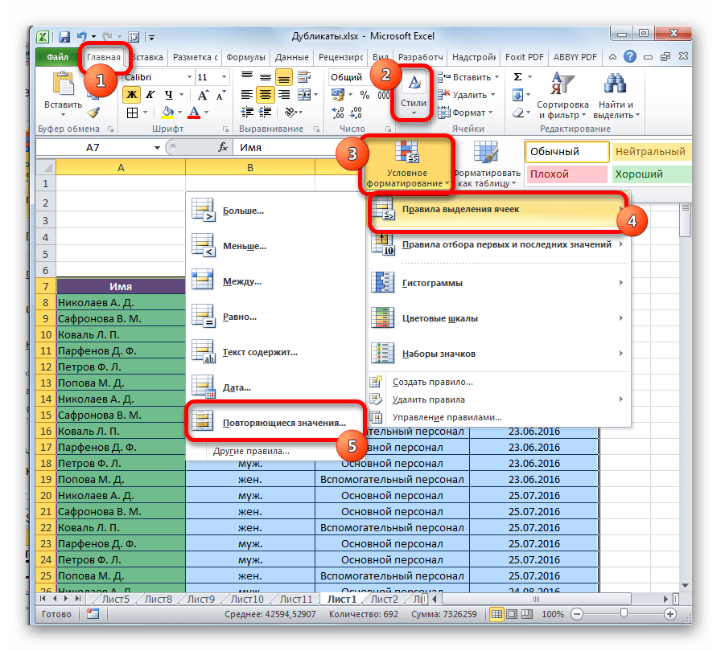Click the Save icon in quick access toolbar
Screen dimensions: 725x651
tap(64, 36)
